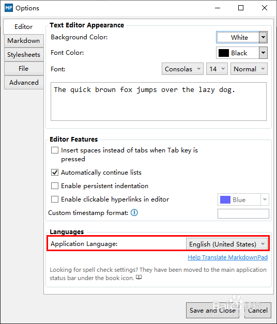Click the Cancel button
Viewport: 277px width, 324px height.
pos(257,311)
